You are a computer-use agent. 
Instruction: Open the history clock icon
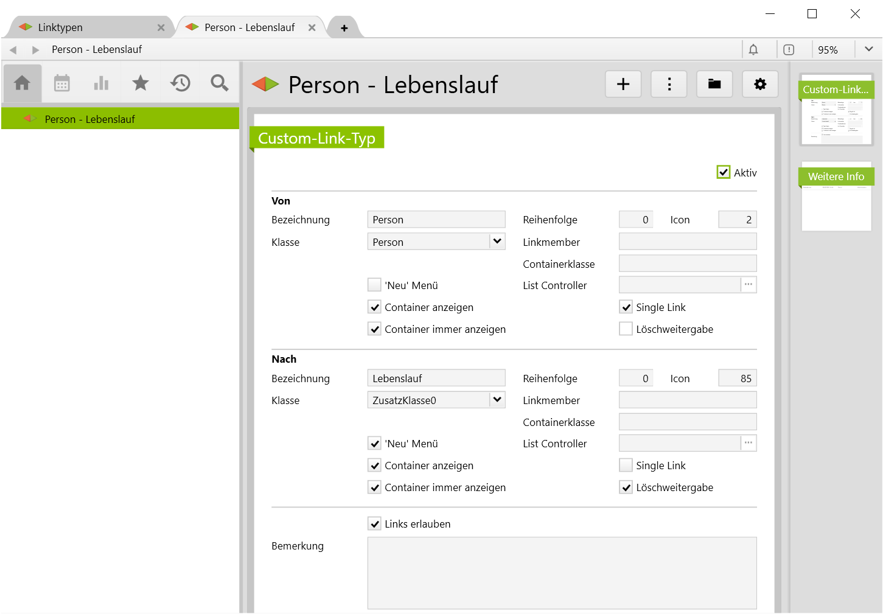tap(180, 83)
